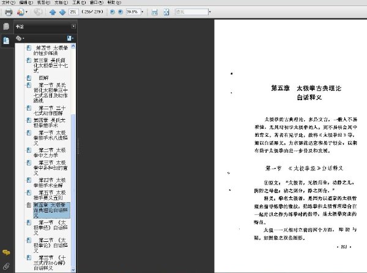Select bookmark 第三节 太极拳中名和劲的意义
The image size is (367, 273).
tap(51, 167)
